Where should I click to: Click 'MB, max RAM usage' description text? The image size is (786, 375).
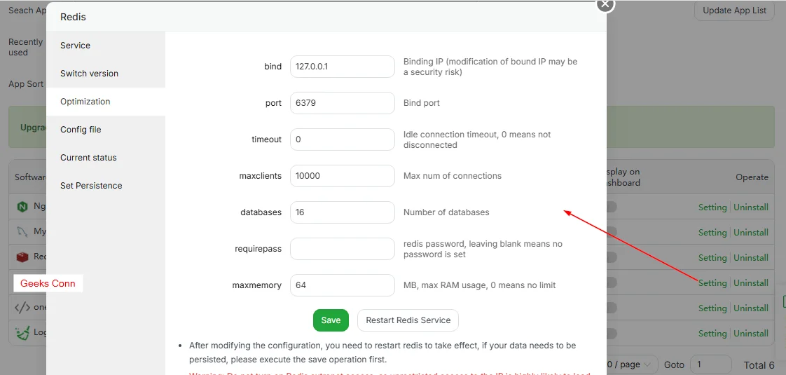[480, 285]
